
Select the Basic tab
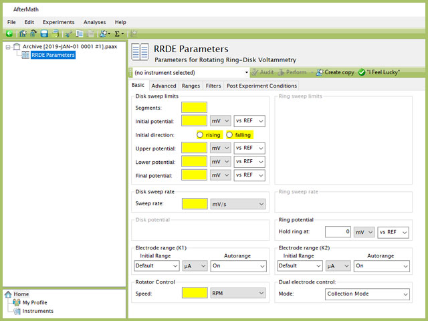(138, 85)
